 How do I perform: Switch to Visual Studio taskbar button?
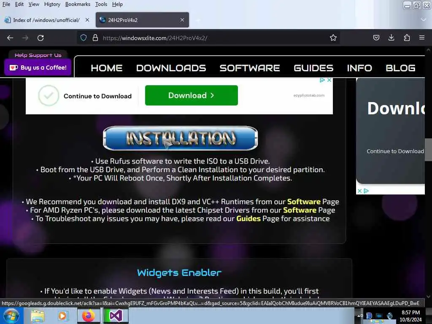116,316
